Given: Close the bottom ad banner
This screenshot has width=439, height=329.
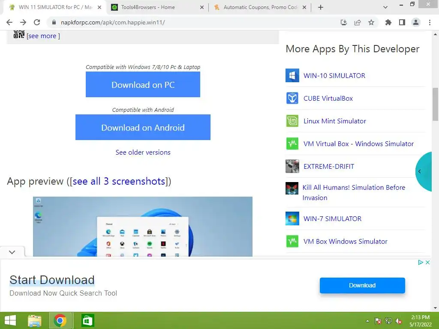Looking at the screenshot, I should click(x=427, y=263).
